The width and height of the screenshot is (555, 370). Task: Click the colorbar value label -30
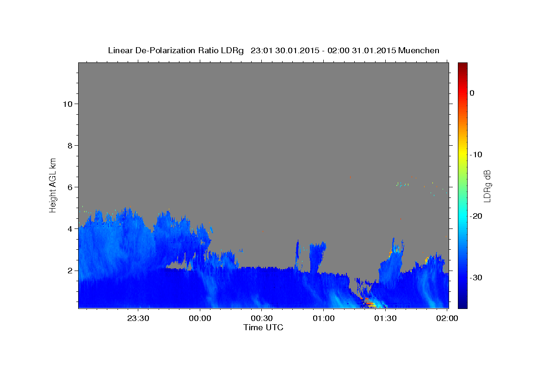476,277
